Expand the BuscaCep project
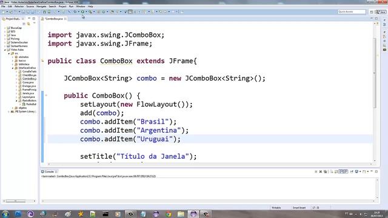 coord(5,28)
